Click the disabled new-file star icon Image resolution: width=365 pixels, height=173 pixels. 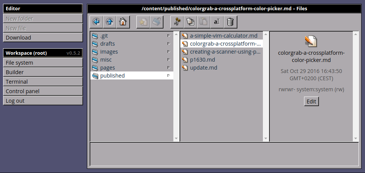coord(143,22)
